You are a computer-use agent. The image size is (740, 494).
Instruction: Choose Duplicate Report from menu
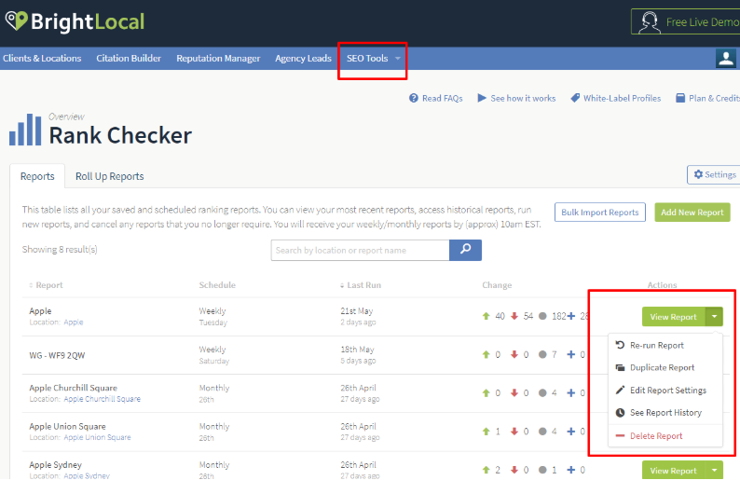tap(655, 367)
